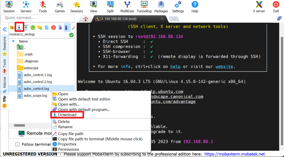
Task: Choose Properties from the context menu
Action: click(x=101, y=144)
